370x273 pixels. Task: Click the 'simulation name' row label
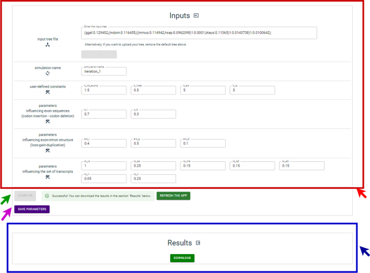(x=48, y=68)
